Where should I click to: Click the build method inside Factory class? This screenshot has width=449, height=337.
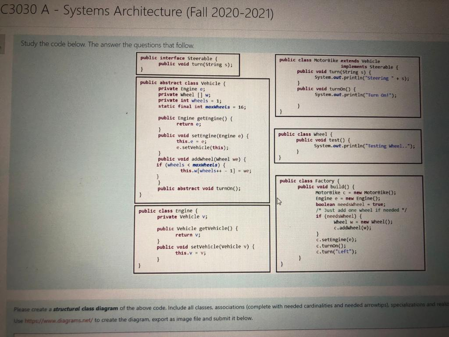[x=327, y=186]
